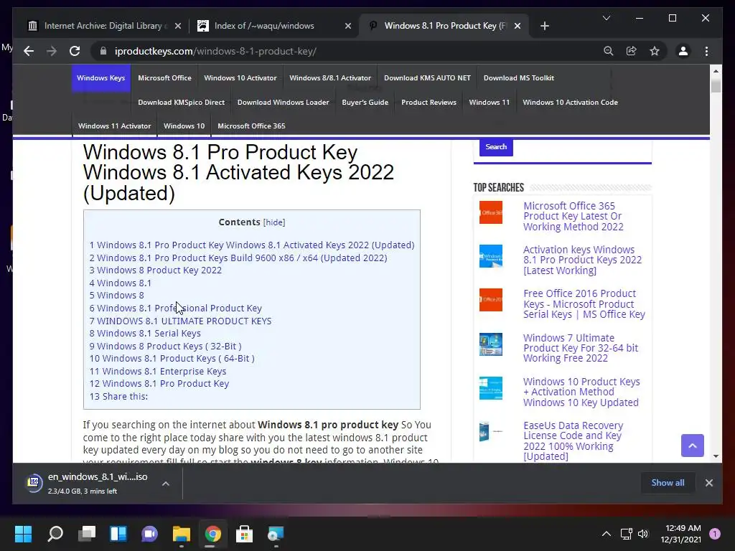Open the tab search dropdown arrow

[x=606, y=18]
